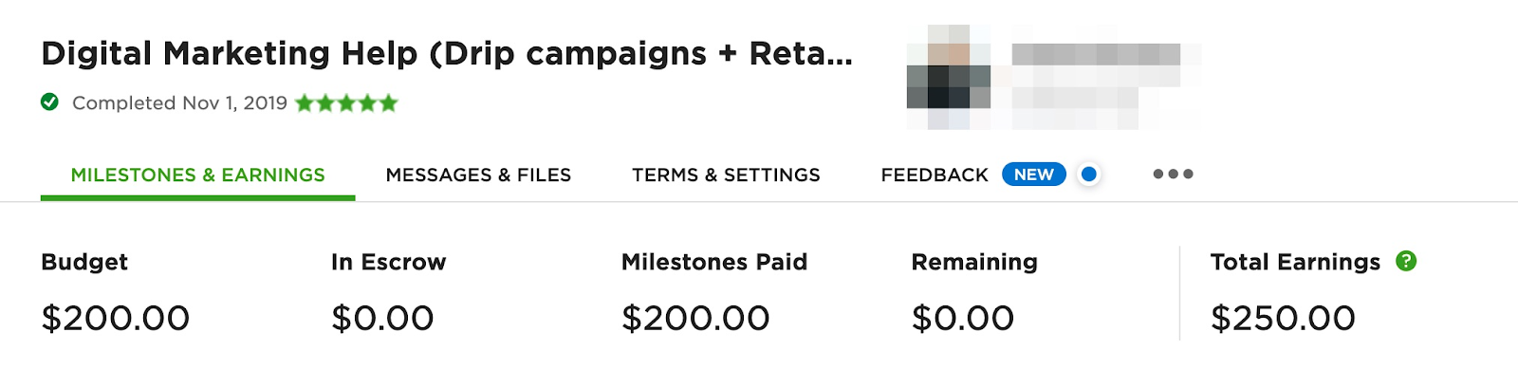Click the Budget amount $200.00
Image resolution: width=1518 pixels, height=369 pixels.
pos(116,318)
